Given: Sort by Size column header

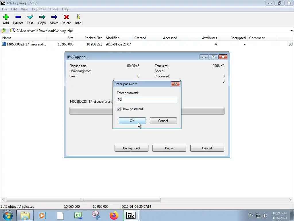Looking at the screenshot, I should pos(61,38).
